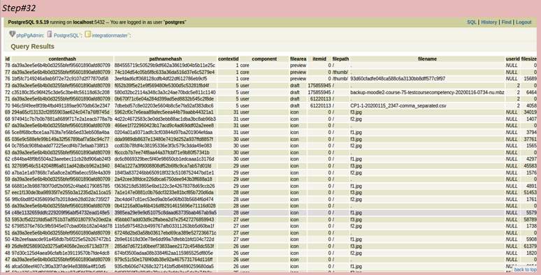
Task: Click the filename column header
Action: tap(427, 59)
